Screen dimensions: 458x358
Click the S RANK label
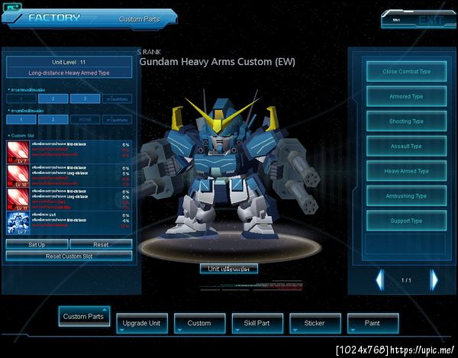(149, 52)
